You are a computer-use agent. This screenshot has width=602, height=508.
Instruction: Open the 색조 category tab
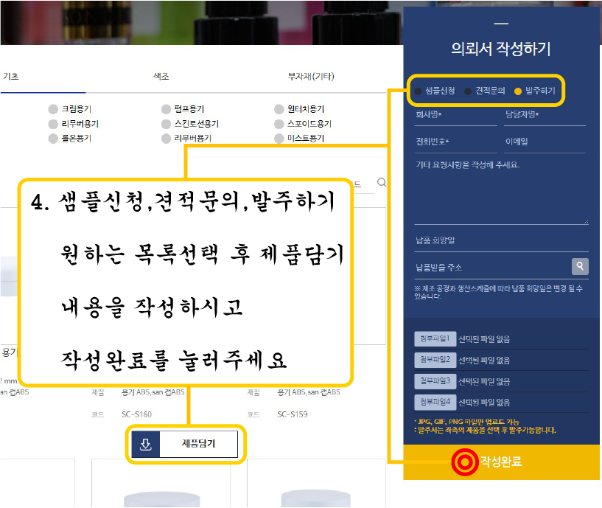coord(161,77)
